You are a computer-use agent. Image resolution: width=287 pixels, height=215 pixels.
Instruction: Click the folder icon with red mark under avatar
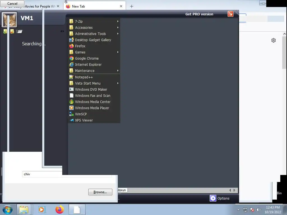tap(12, 31)
